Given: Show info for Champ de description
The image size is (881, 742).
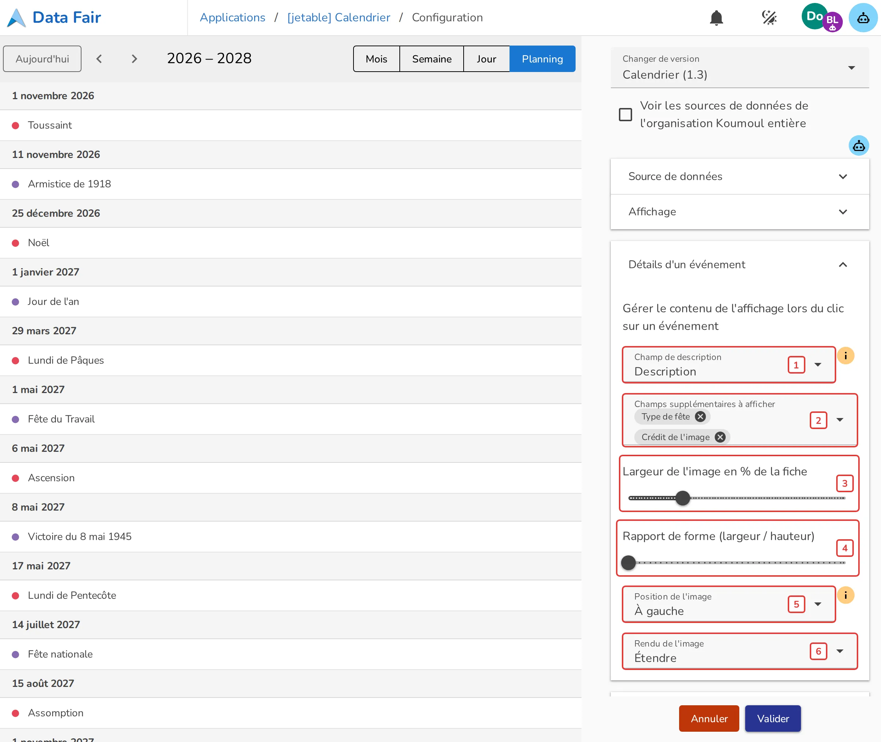Looking at the screenshot, I should pyautogui.click(x=846, y=356).
